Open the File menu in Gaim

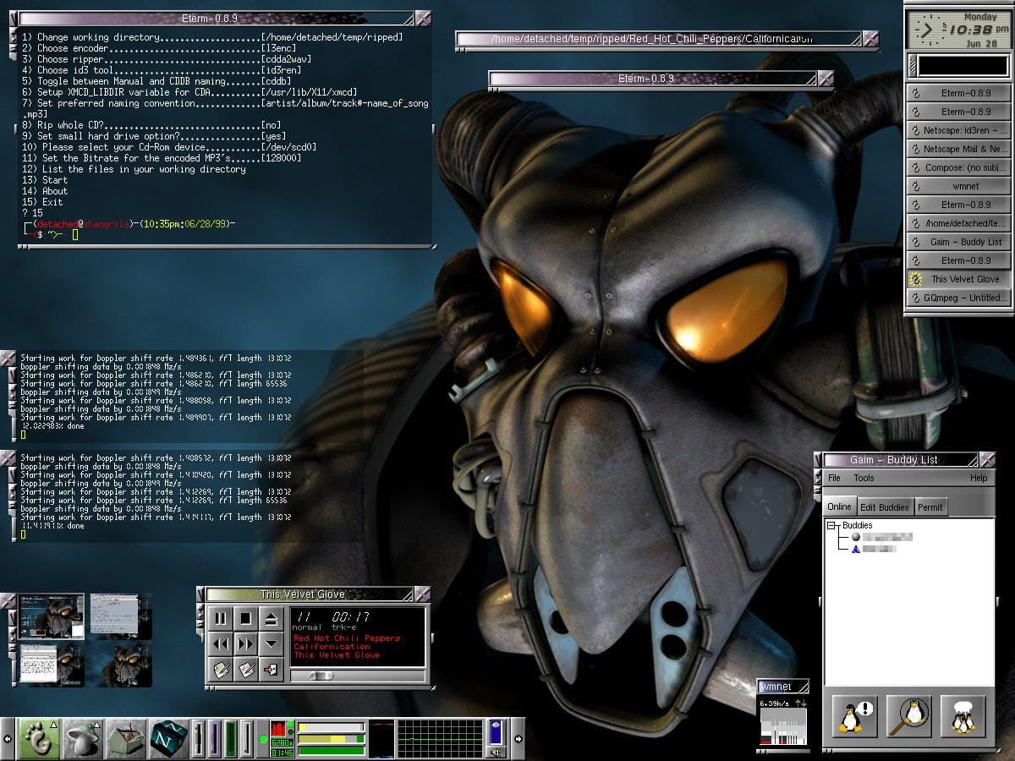coord(834,478)
